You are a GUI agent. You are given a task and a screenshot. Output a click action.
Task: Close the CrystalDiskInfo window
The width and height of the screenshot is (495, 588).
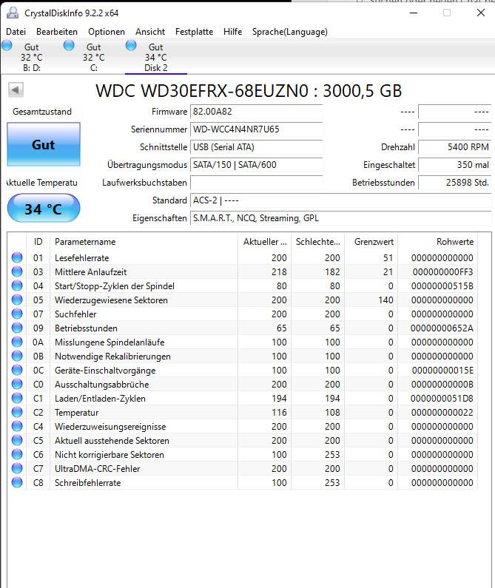tap(481, 13)
